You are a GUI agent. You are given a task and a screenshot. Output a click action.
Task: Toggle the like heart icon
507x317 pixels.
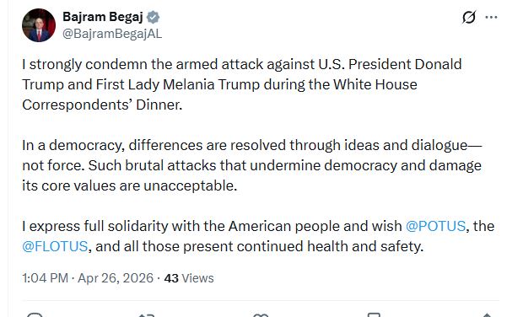coord(261,314)
